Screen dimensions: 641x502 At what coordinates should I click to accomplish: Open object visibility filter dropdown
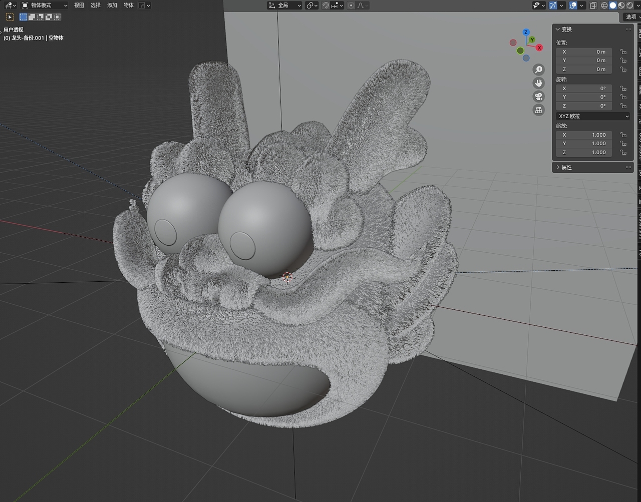pos(539,5)
